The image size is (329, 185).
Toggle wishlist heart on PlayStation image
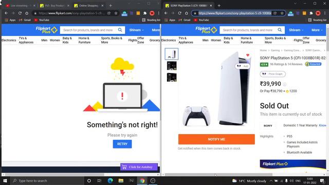[248, 55]
